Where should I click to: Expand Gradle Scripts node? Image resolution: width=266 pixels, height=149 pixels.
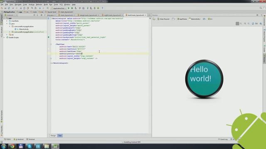click(4, 38)
